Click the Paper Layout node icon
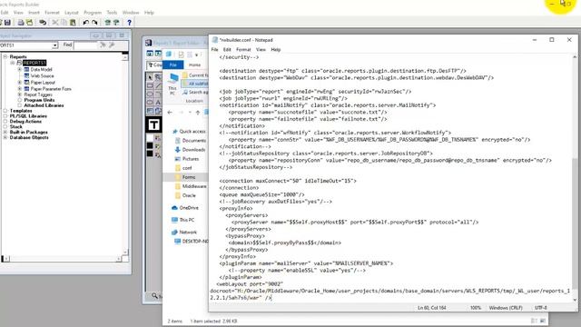The height and width of the screenshot is (327, 581). point(26,83)
